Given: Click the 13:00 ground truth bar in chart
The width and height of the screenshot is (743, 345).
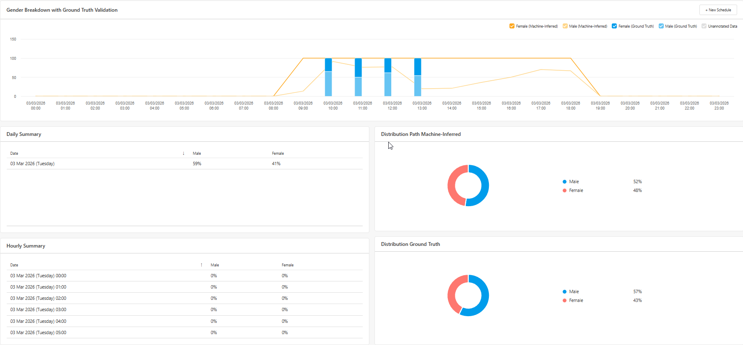Looking at the screenshot, I should point(418,77).
